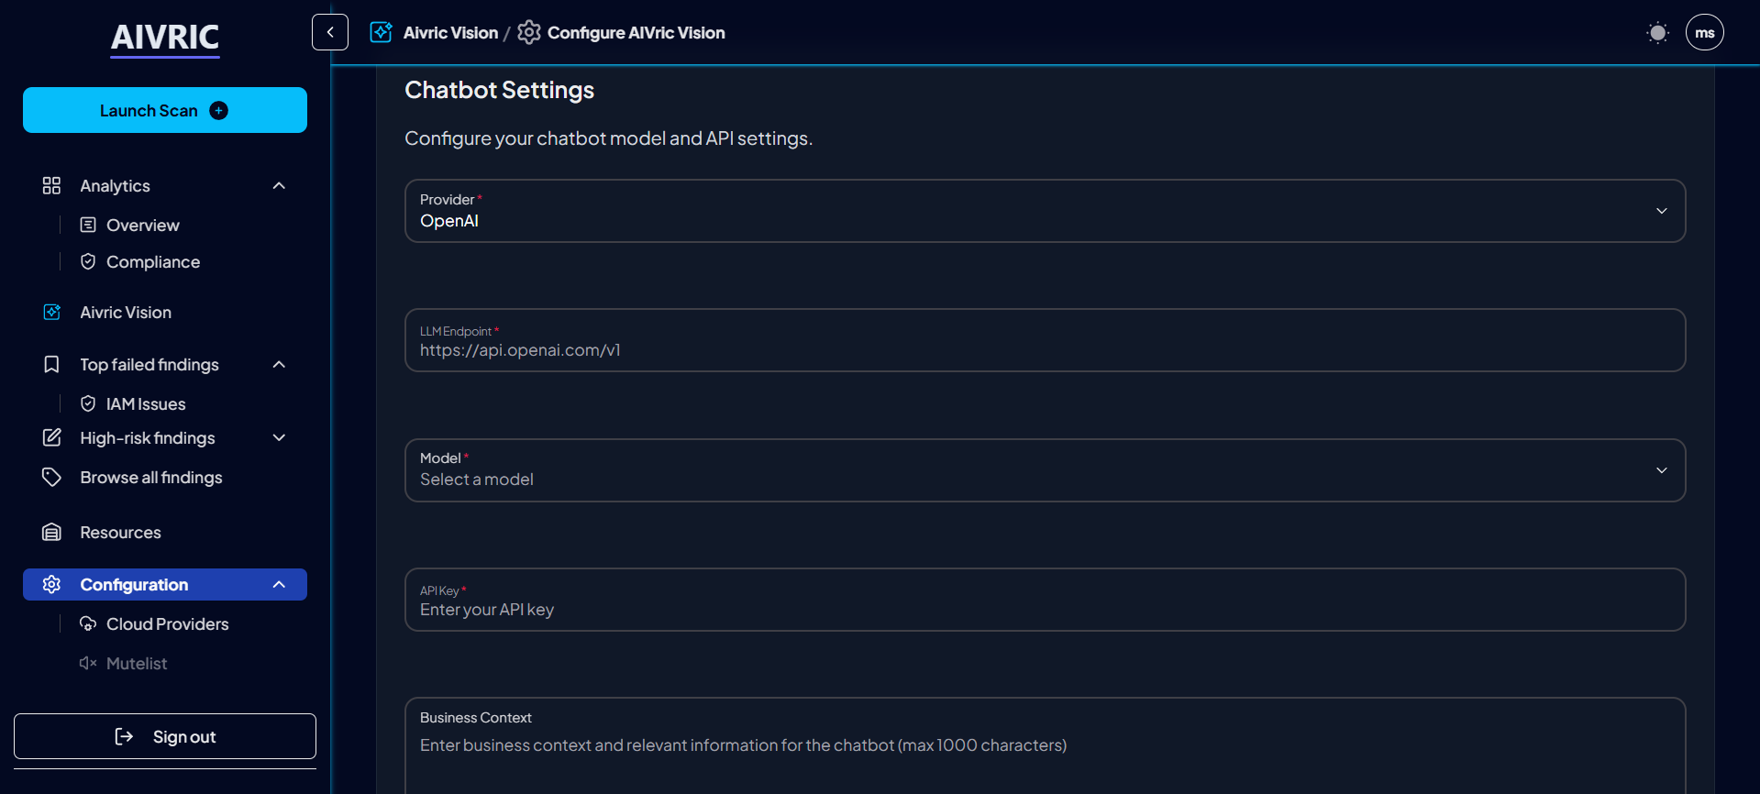The width and height of the screenshot is (1760, 794).
Task: Open the Overview menu item
Action: [142, 226]
